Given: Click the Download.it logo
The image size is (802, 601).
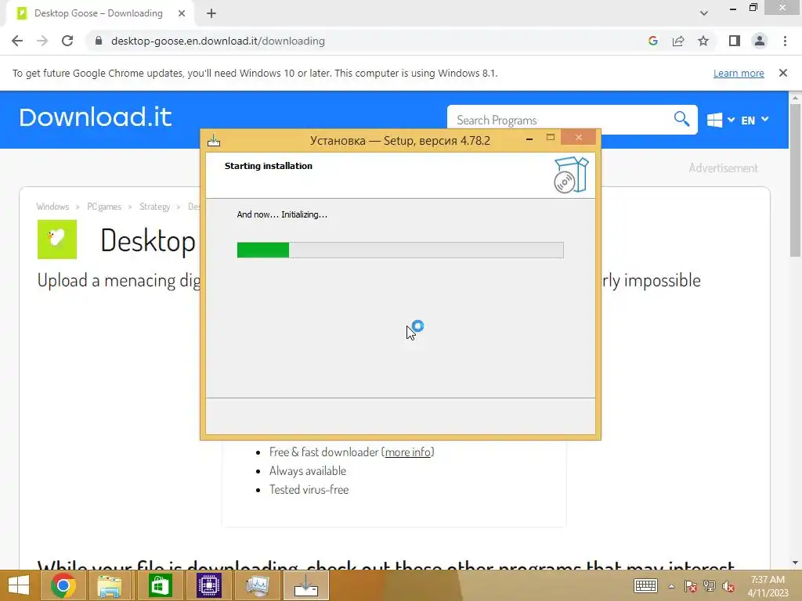Looking at the screenshot, I should (x=96, y=117).
